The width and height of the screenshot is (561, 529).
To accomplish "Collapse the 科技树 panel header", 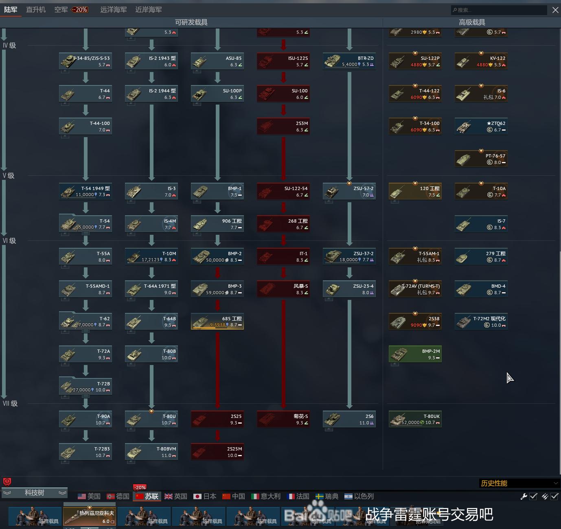I will tap(35, 492).
